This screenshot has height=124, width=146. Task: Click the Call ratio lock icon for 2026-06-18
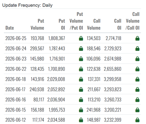pos(137,79)
